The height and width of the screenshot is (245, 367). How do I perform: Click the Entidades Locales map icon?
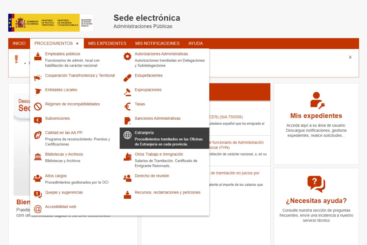click(38, 92)
